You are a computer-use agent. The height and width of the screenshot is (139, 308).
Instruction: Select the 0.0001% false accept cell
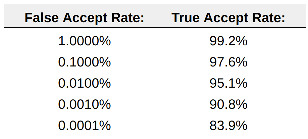coord(84,126)
